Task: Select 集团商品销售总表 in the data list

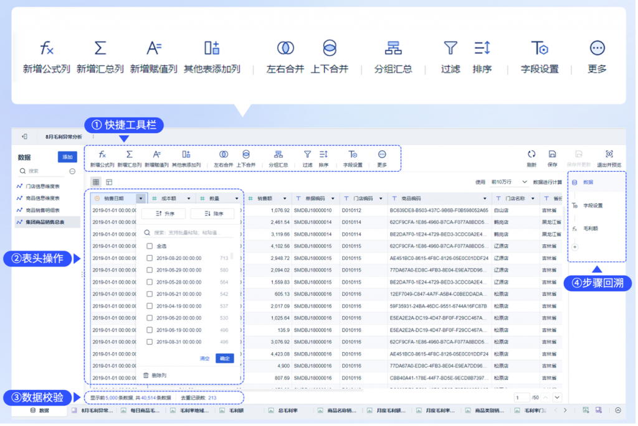Action: pyautogui.click(x=47, y=223)
